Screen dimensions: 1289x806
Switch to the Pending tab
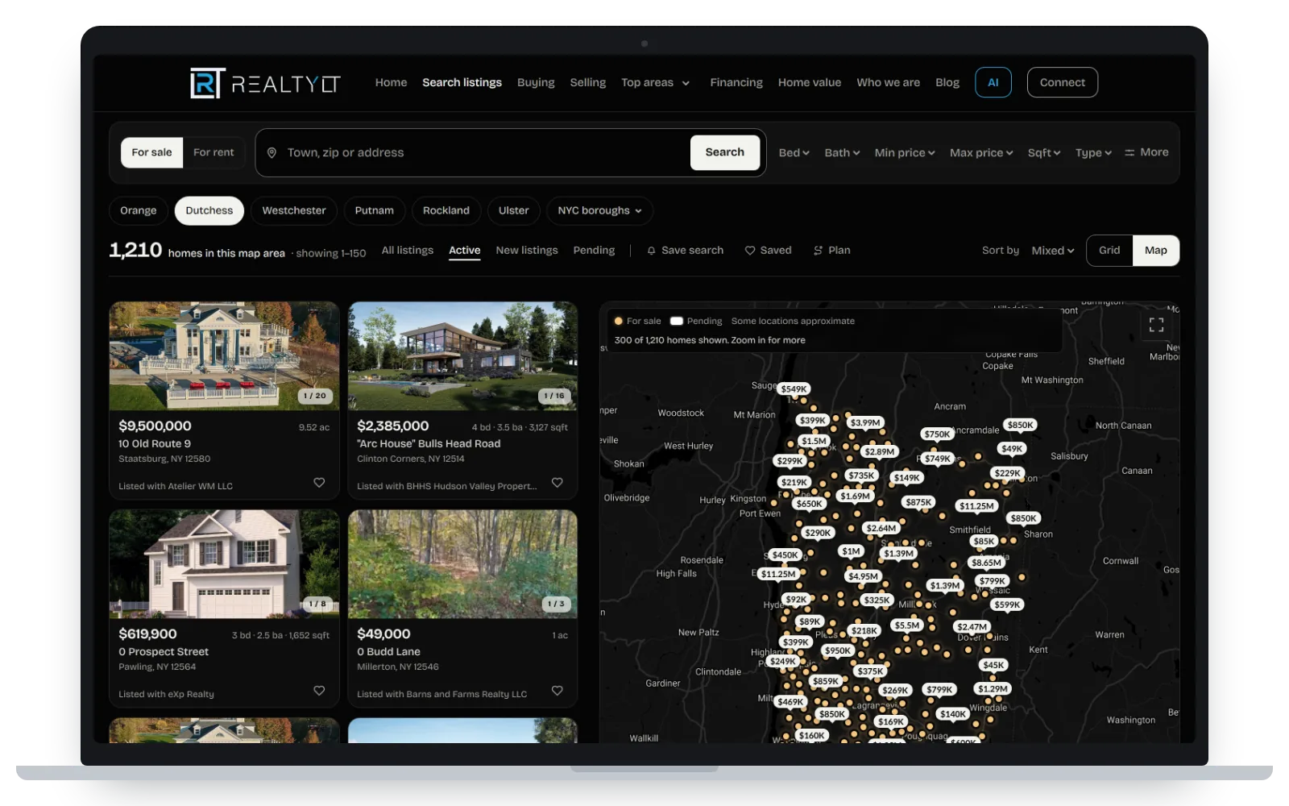[594, 251]
